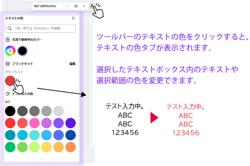Click the default colors palette icon
This screenshot has width=250, height=166.
[x=7, y=94]
